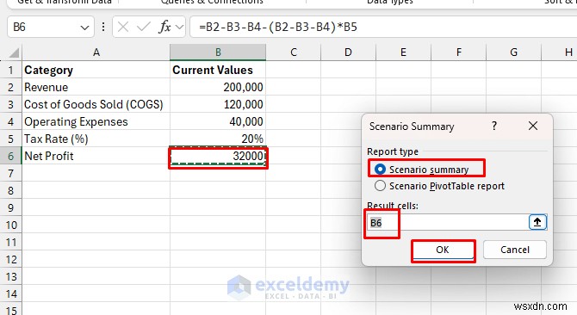Click the confirm formula checkmark icon
The width and height of the screenshot is (577, 315).
coord(143,27)
